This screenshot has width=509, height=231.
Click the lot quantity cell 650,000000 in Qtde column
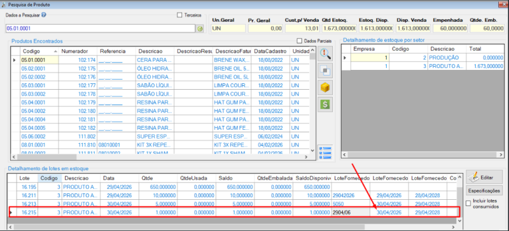158,187
